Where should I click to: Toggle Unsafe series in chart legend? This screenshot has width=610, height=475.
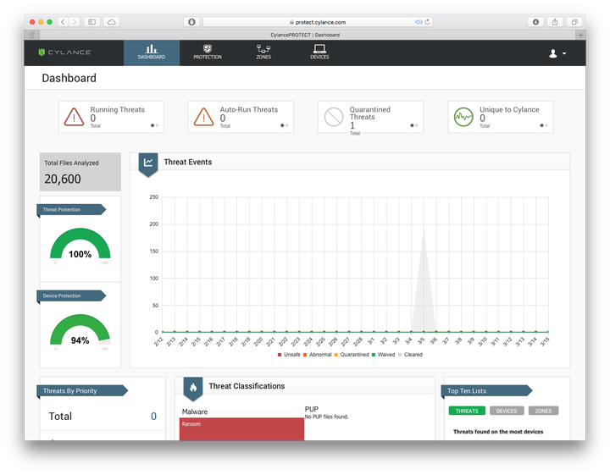click(x=289, y=355)
